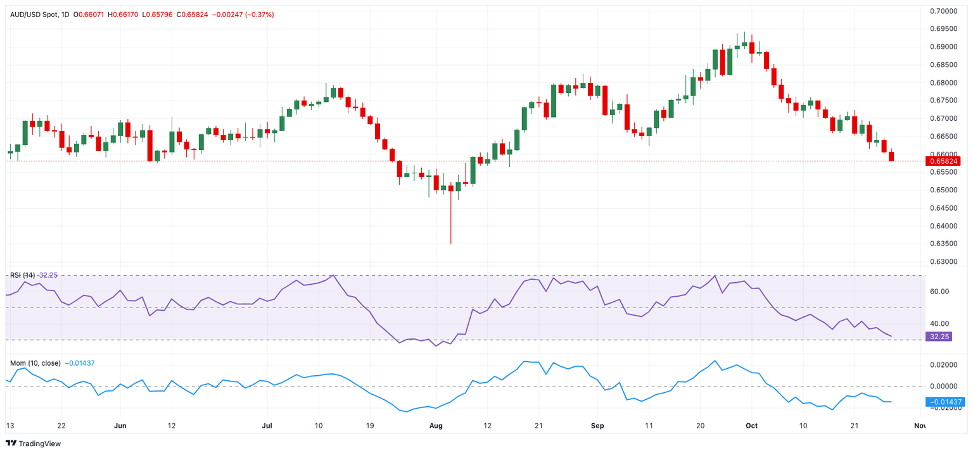
Task: Click the 0.63000 price axis level
Action: click(943, 261)
